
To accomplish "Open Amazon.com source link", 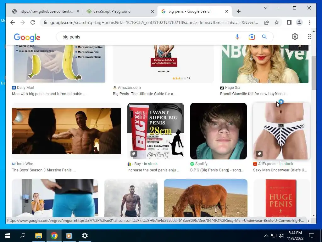I will tap(127, 88).
